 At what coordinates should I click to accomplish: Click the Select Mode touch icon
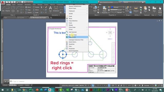(x=160, y=10)
